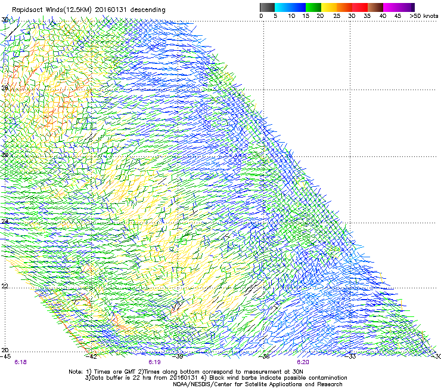Click the note line starting '3)Data buffer is 22 hrs'
441x388 pixels.
pyautogui.click(x=216, y=378)
